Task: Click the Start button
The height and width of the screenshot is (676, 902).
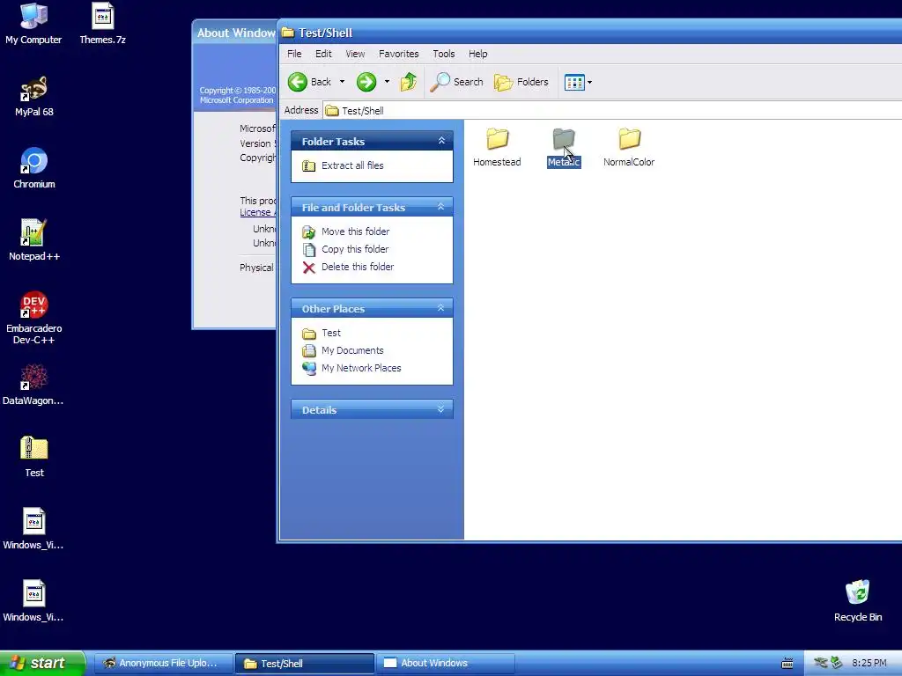Action: coord(42,663)
